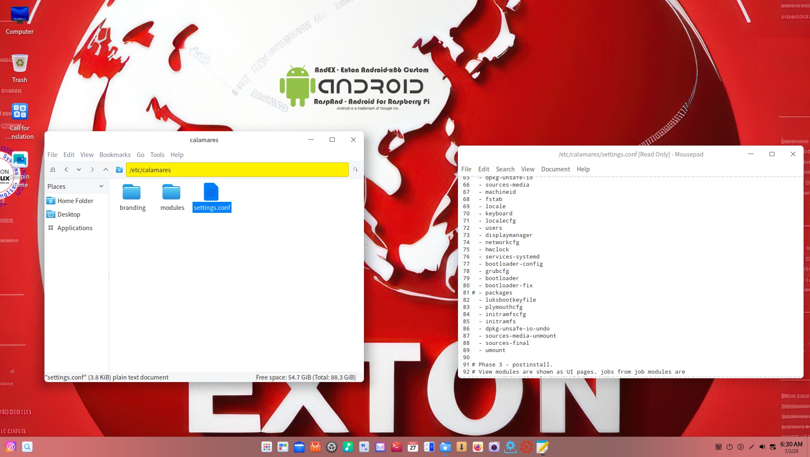Open Mousepad's Search menu
The image size is (810, 457).
pyautogui.click(x=505, y=169)
